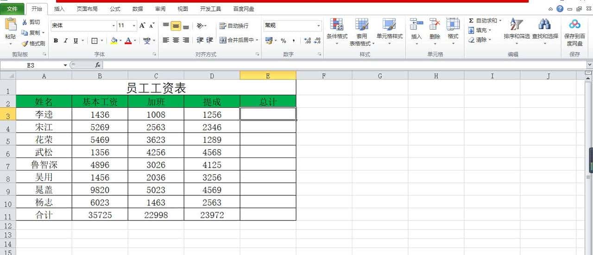
Task: Apply comma thousands separator style
Action: pos(293,41)
